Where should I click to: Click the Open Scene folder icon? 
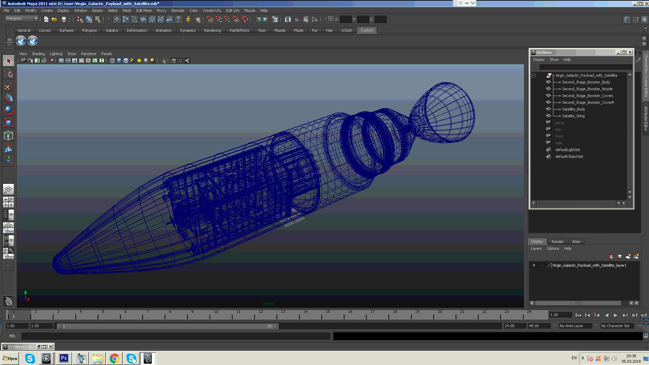[54, 19]
